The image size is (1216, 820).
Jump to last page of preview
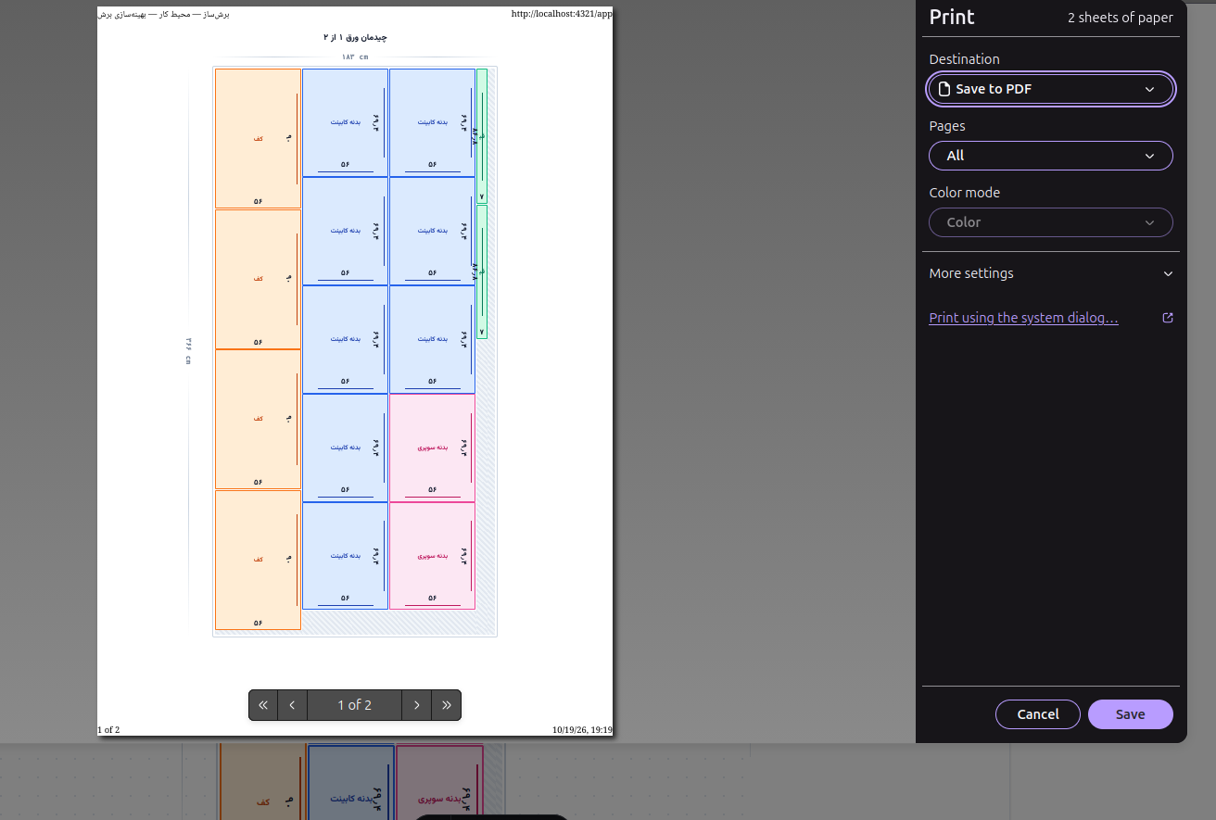click(x=447, y=705)
